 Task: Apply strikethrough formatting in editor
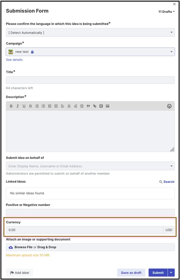pyautogui.click(x=31, y=106)
